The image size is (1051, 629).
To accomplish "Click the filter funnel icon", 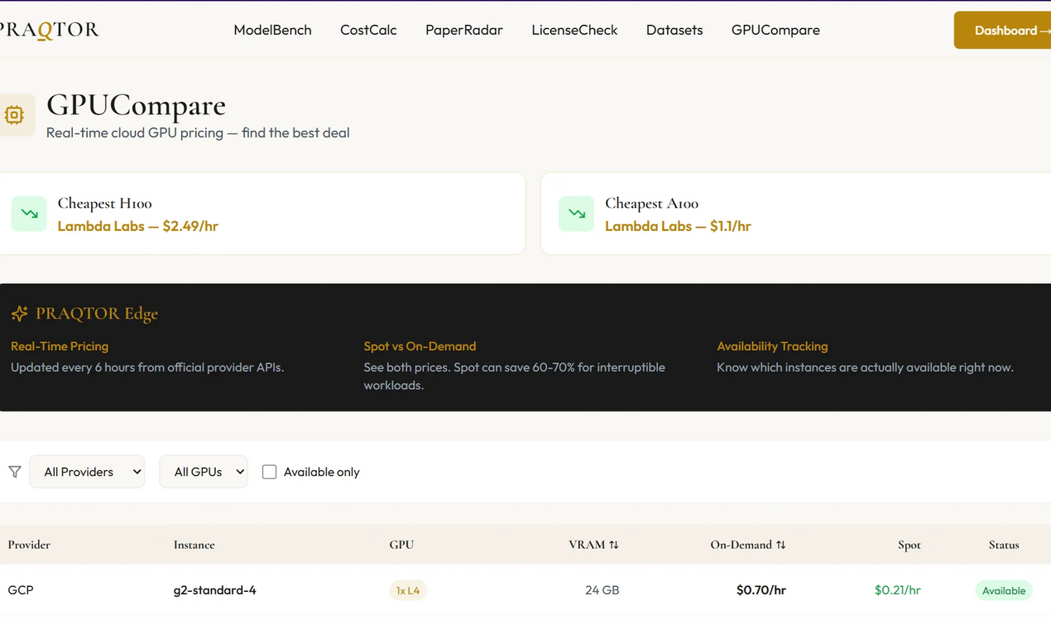I will pyautogui.click(x=15, y=472).
